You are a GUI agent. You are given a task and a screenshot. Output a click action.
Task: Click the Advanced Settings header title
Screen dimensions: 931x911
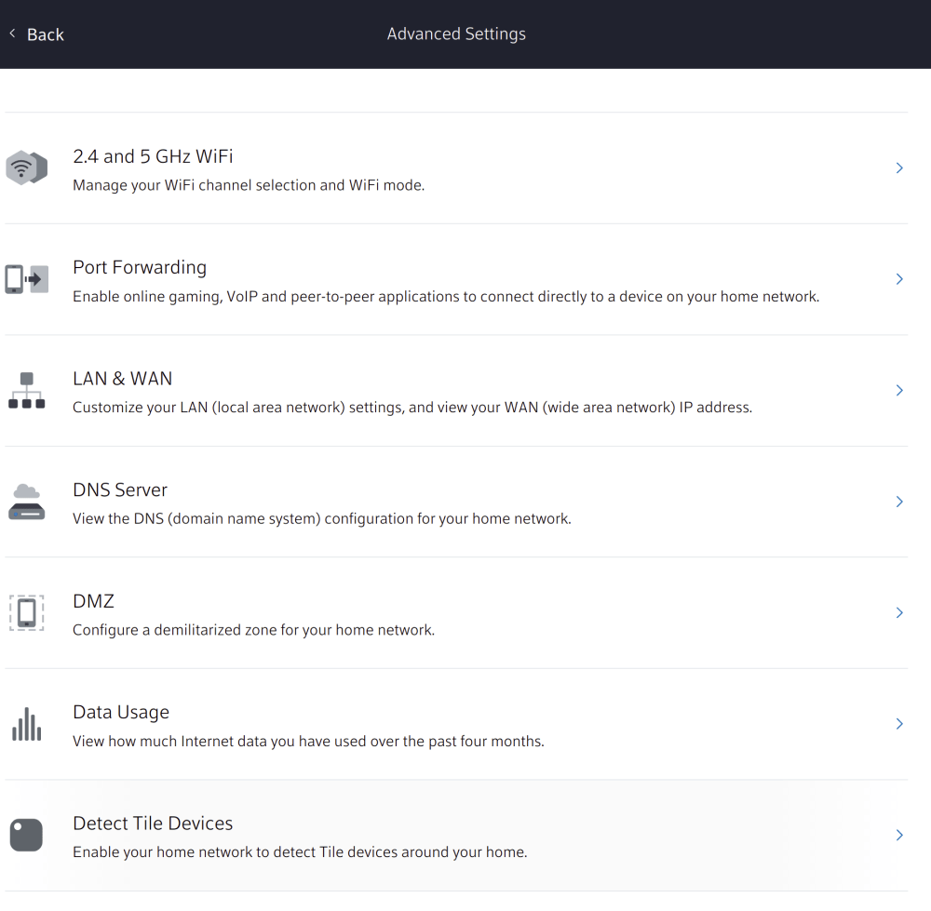(456, 33)
